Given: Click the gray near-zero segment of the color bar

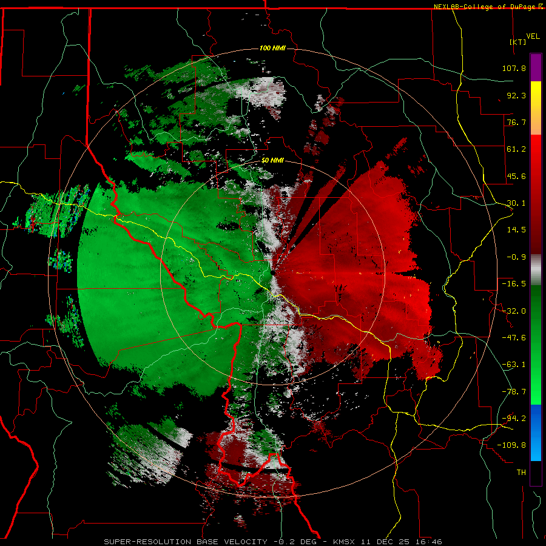Looking at the screenshot, I should [536, 270].
